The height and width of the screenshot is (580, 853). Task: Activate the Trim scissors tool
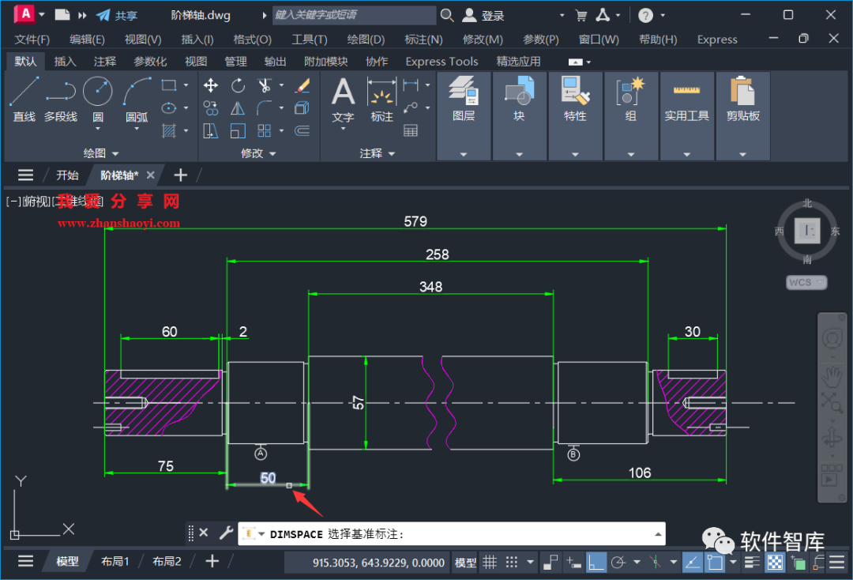[x=265, y=85]
